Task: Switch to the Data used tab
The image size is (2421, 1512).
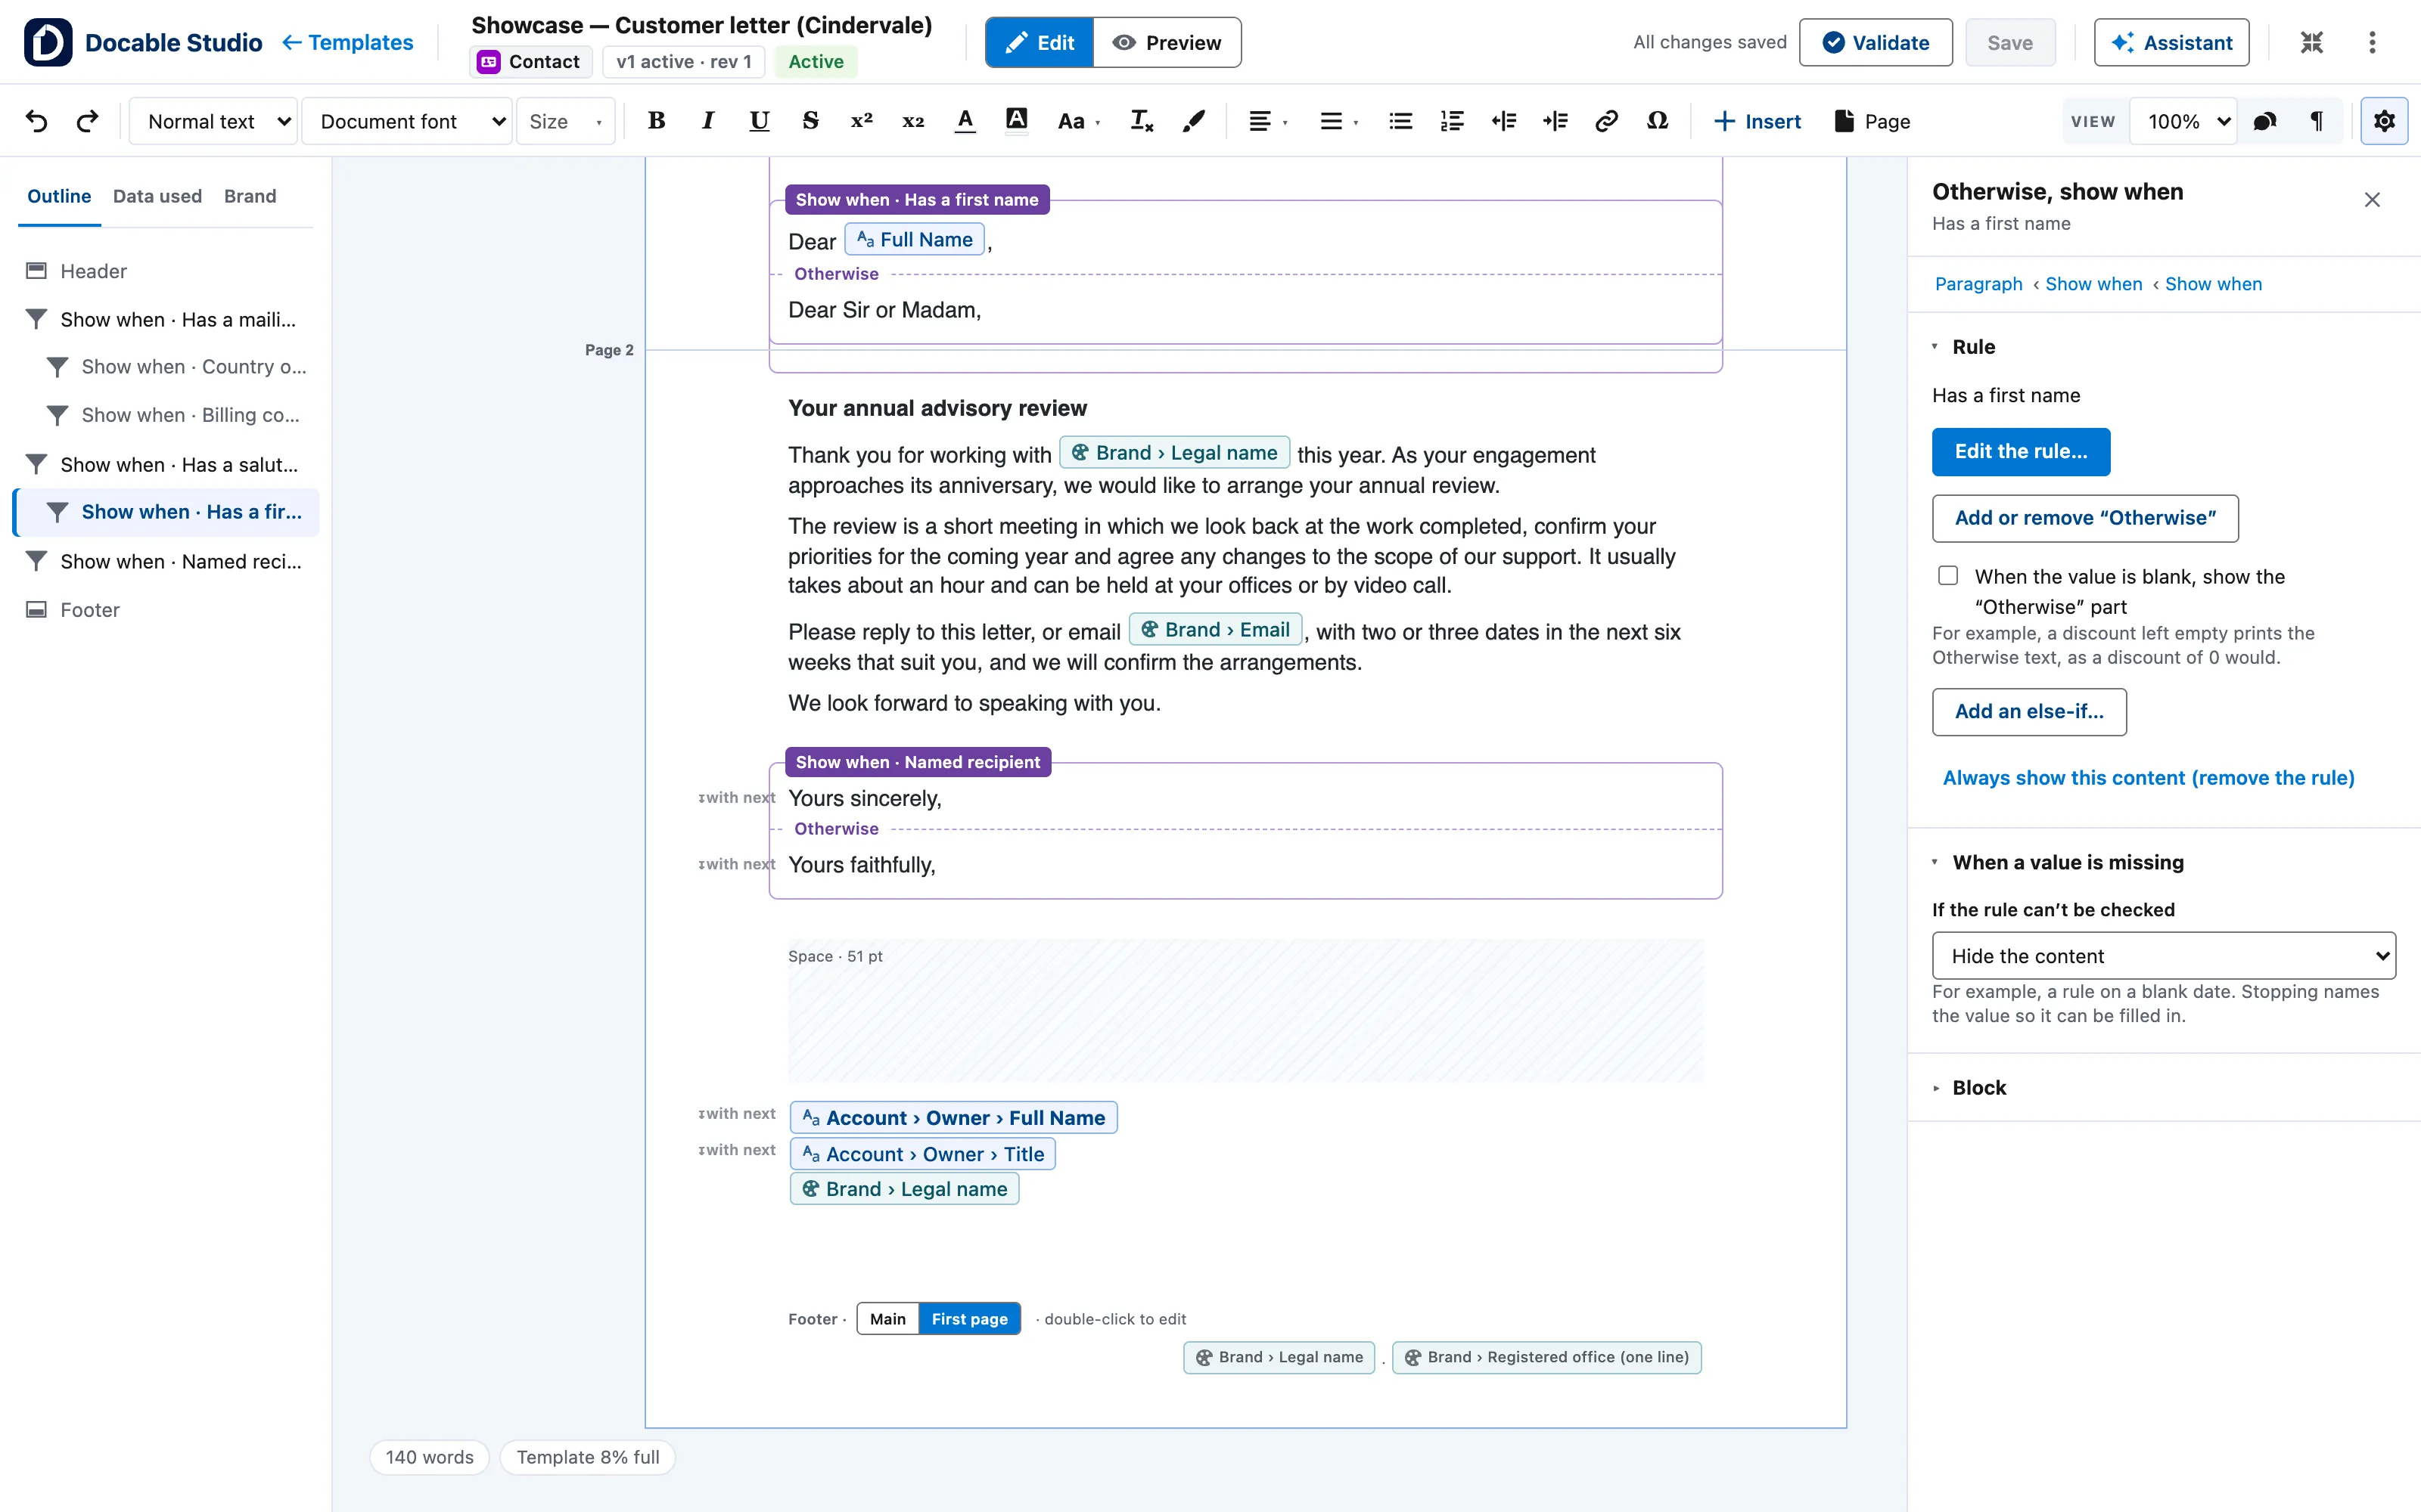Action: tap(157, 196)
